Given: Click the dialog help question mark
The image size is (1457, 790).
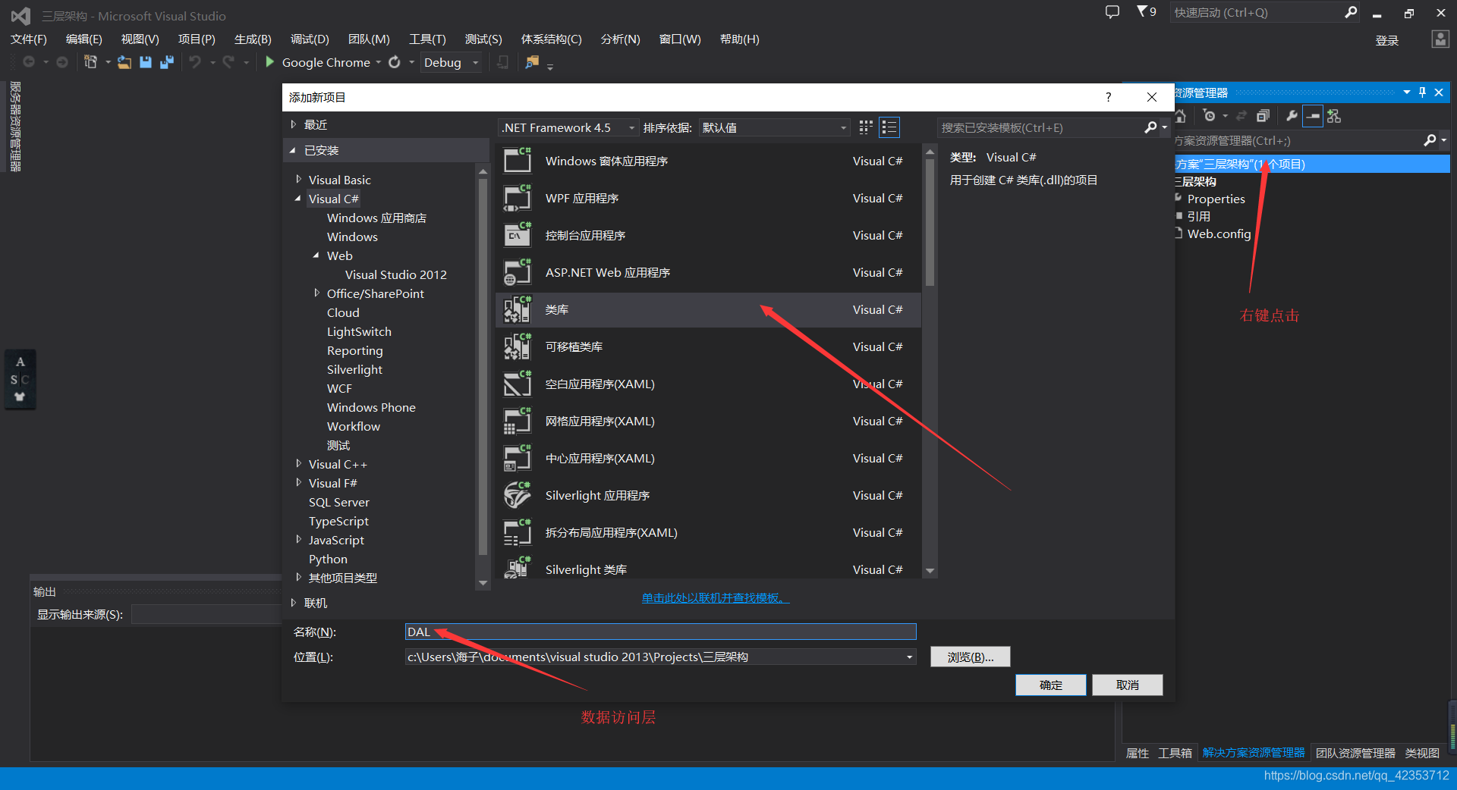Looking at the screenshot, I should point(1109,97).
